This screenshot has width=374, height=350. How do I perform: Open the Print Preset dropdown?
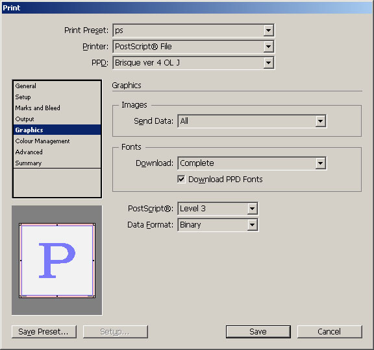193,30
